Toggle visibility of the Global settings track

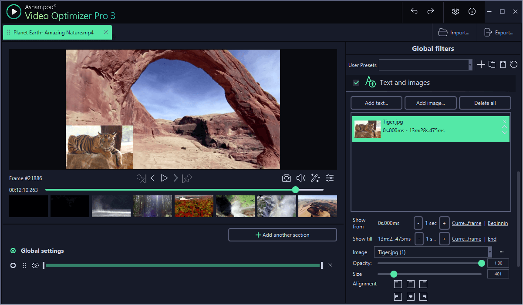35,265
